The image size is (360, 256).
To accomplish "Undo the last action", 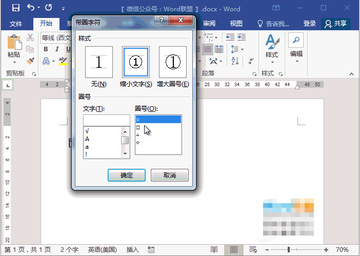I will click(x=31, y=8).
